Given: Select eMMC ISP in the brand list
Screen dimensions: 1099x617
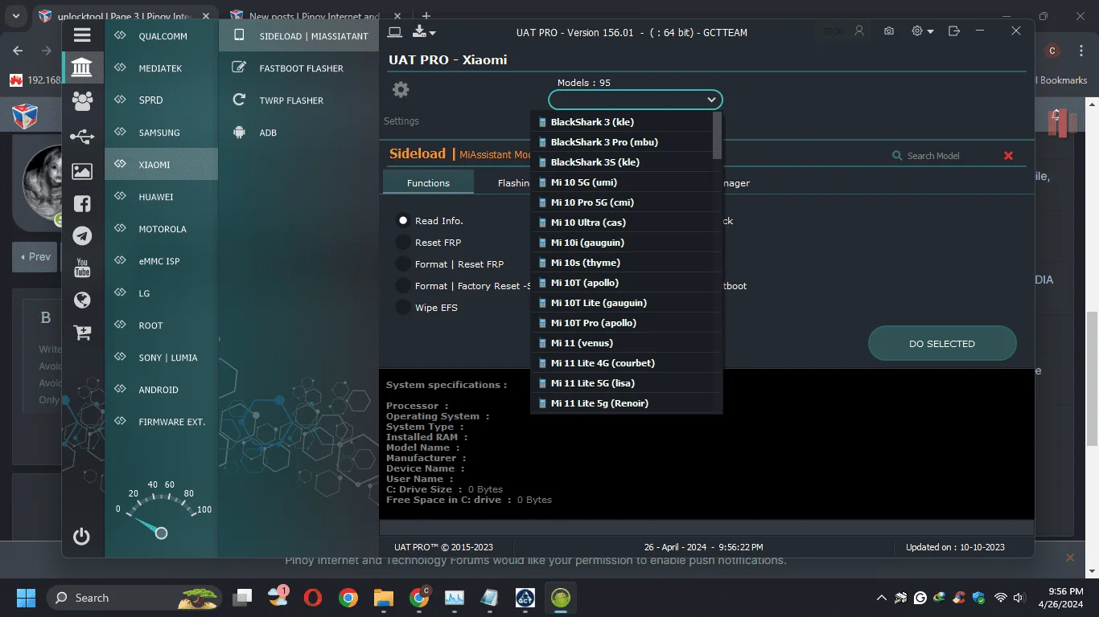Looking at the screenshot, I should pyautogui.click(x=161, y=261).
